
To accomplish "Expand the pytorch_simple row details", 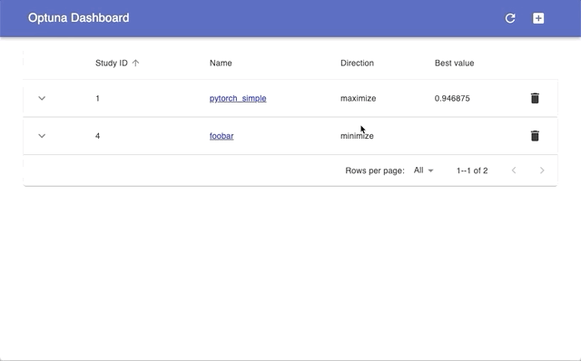I will (x=42, y=99).
